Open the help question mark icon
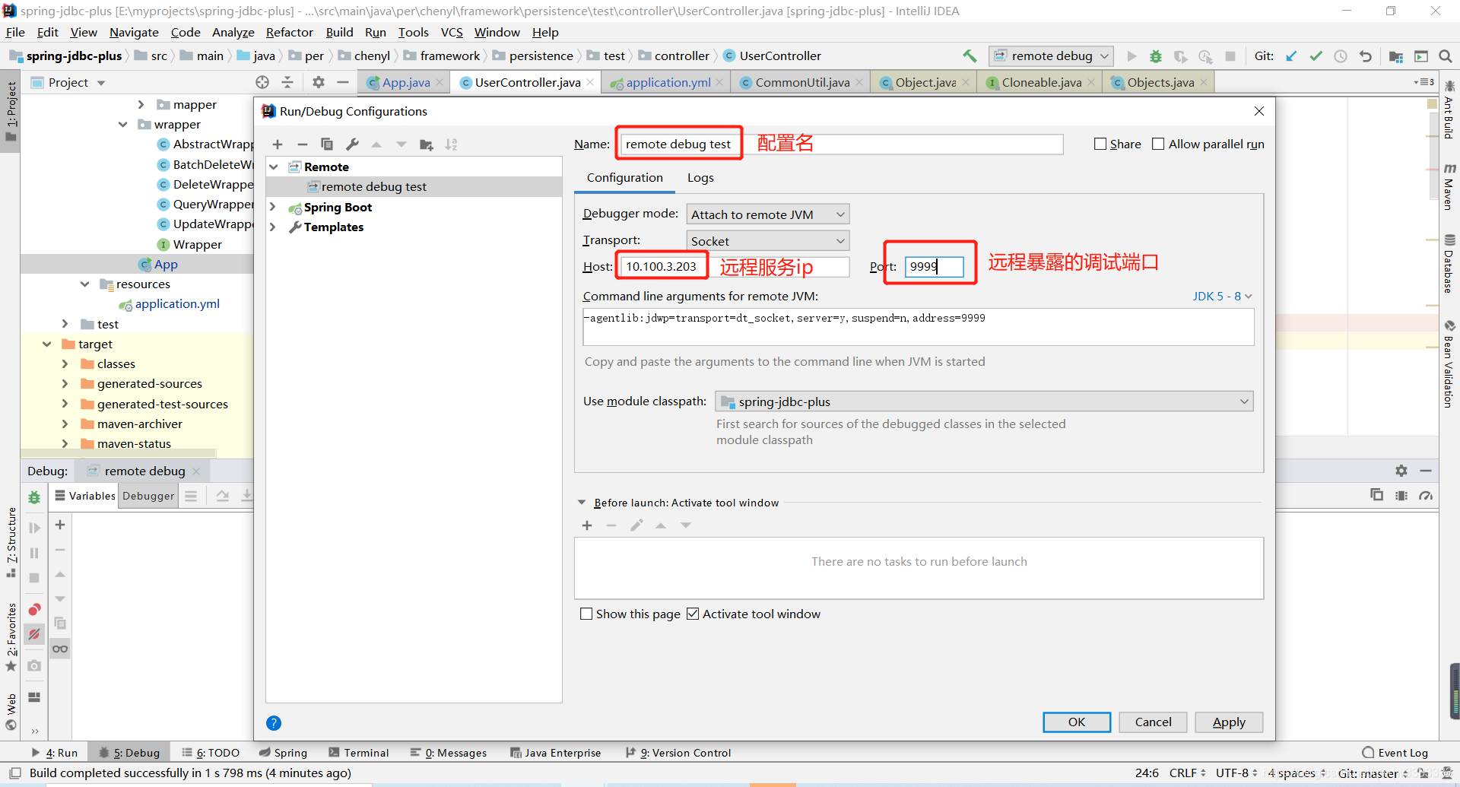This screenshot has height=787, width=1460. pos(274,723)
